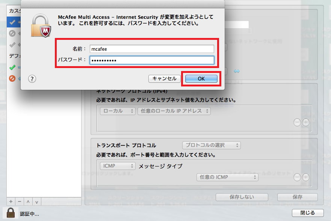The height and width of the screenshot is (221, 331).
Task: Click the blue double-headed arrow icon
Action: pyautogui.click(x=237, y=71)
